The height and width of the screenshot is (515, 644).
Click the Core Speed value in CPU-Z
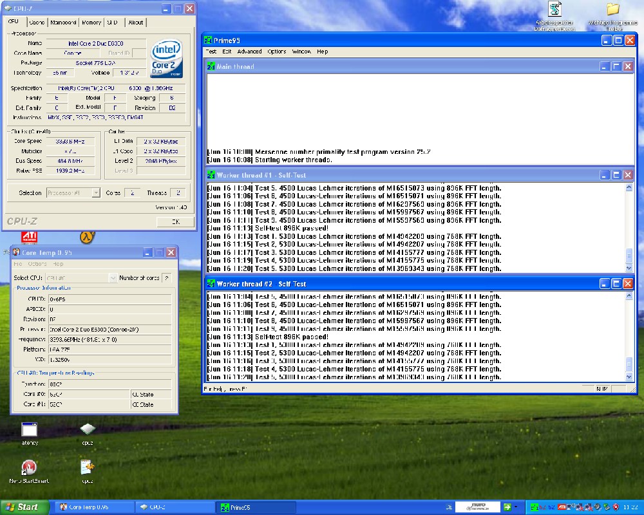(70, 141)
